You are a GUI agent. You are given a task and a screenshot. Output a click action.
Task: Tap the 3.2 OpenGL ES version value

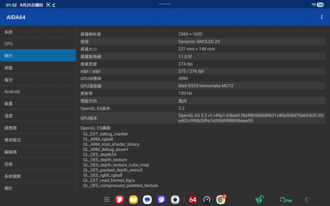coord(181,108)
